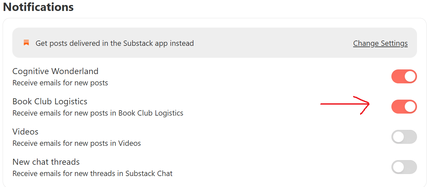The height and width of the screenshot is (187, 428).
Task: Click the white knob on Cognitive Wonderland switch
Action: coord(410,76)
